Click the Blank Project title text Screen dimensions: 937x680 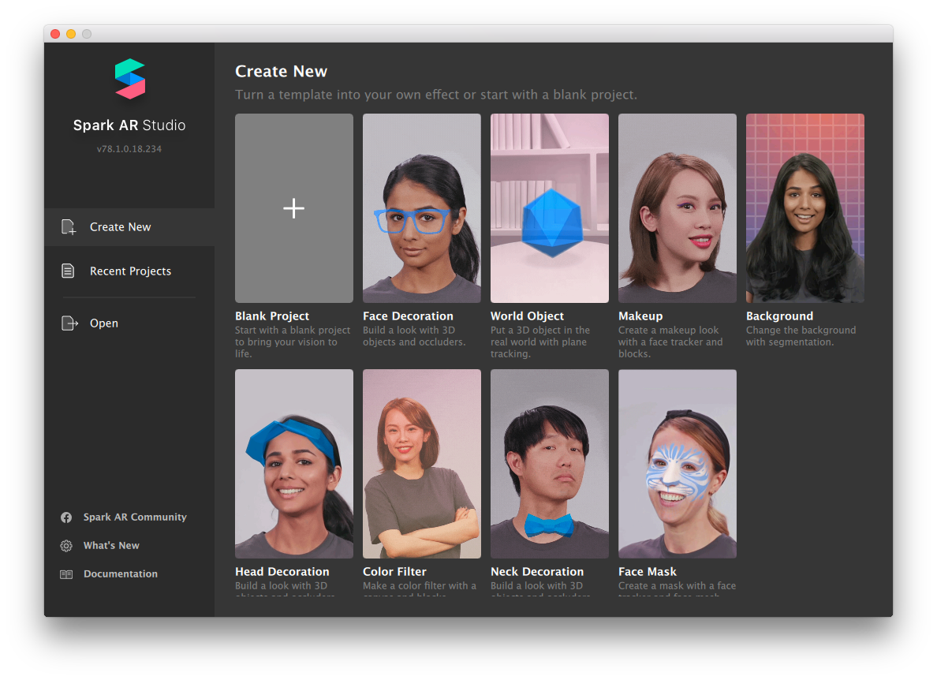coord(272,316)
